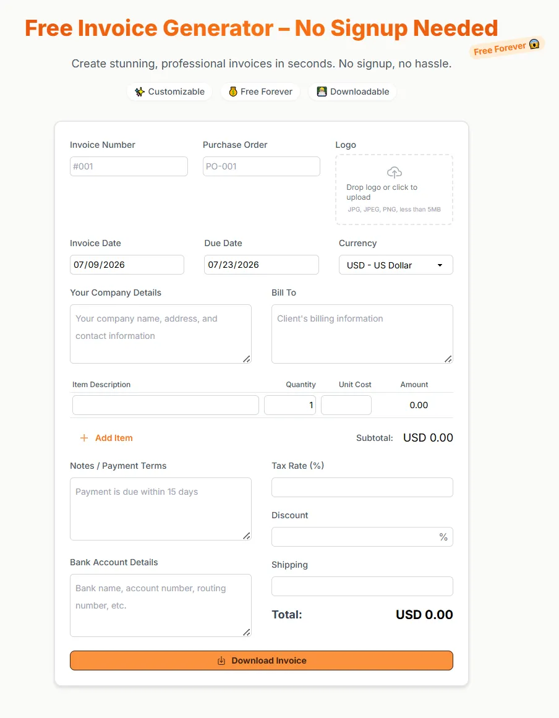Image resolution: width=559 pixels, height=718 pixels.
Task: Open the Due Date field
Action: pyautogui.click(x=262, y=265)
